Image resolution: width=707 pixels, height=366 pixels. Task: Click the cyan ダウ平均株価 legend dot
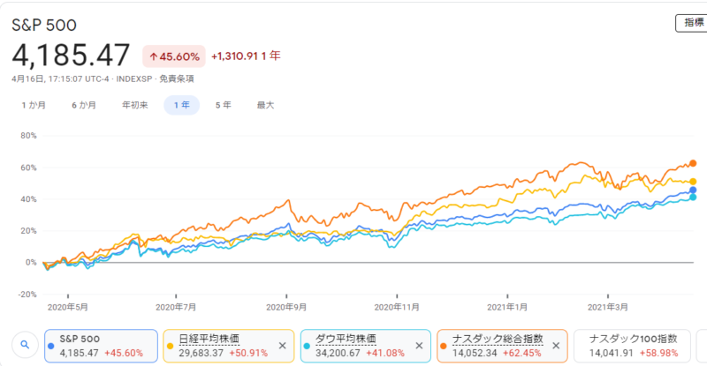tap(307, 347)
